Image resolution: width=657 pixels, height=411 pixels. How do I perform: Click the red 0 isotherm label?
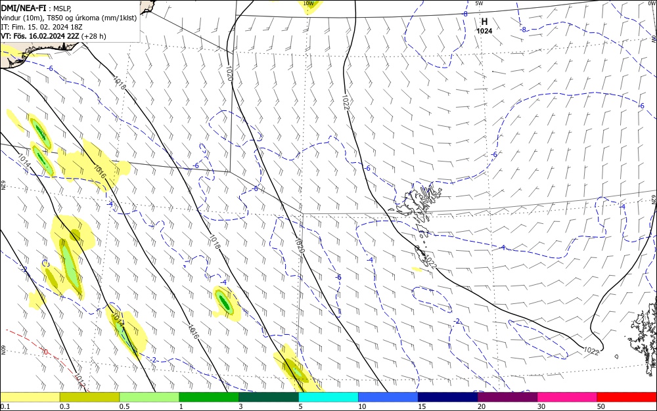tap(46, 352)
